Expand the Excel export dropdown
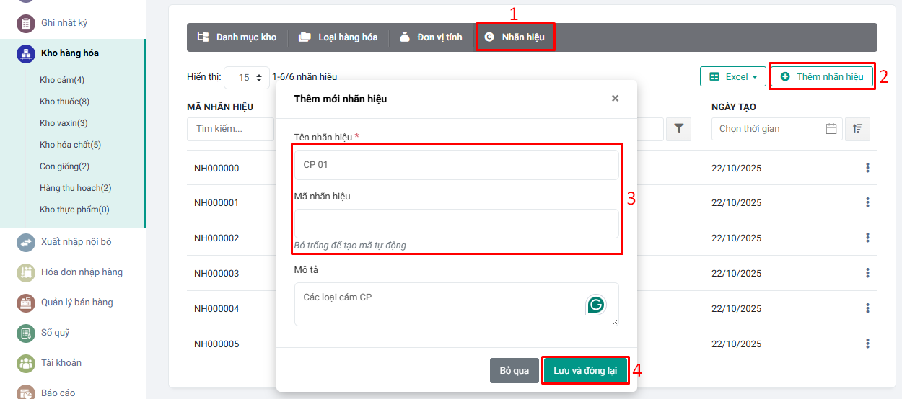 coord(732,77)
